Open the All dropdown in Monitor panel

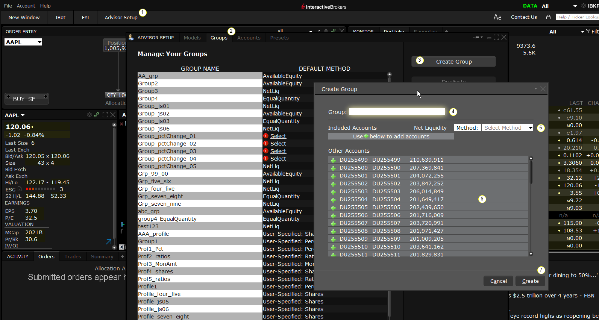(582, 32)
